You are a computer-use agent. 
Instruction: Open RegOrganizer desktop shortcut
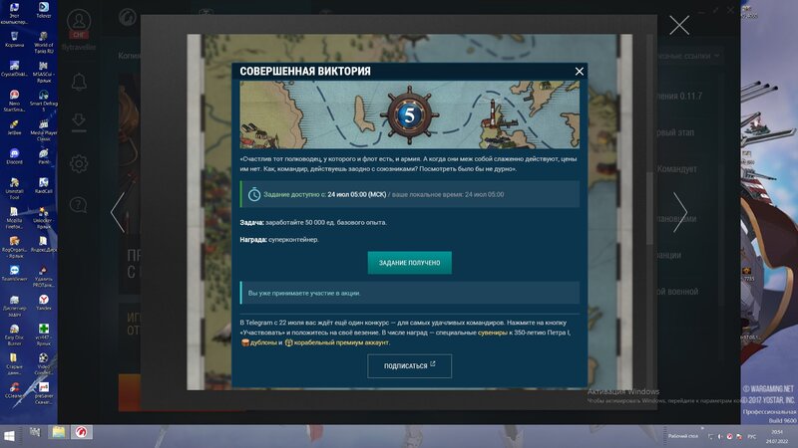click(x=14, y=246)
